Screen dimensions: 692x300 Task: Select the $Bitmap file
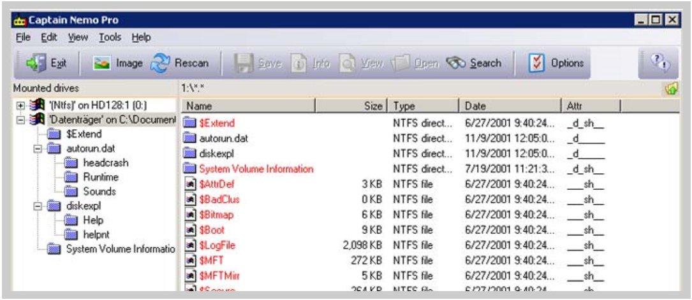(x=216, y=215)
